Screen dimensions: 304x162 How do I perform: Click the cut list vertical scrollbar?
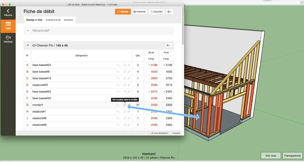183,25
